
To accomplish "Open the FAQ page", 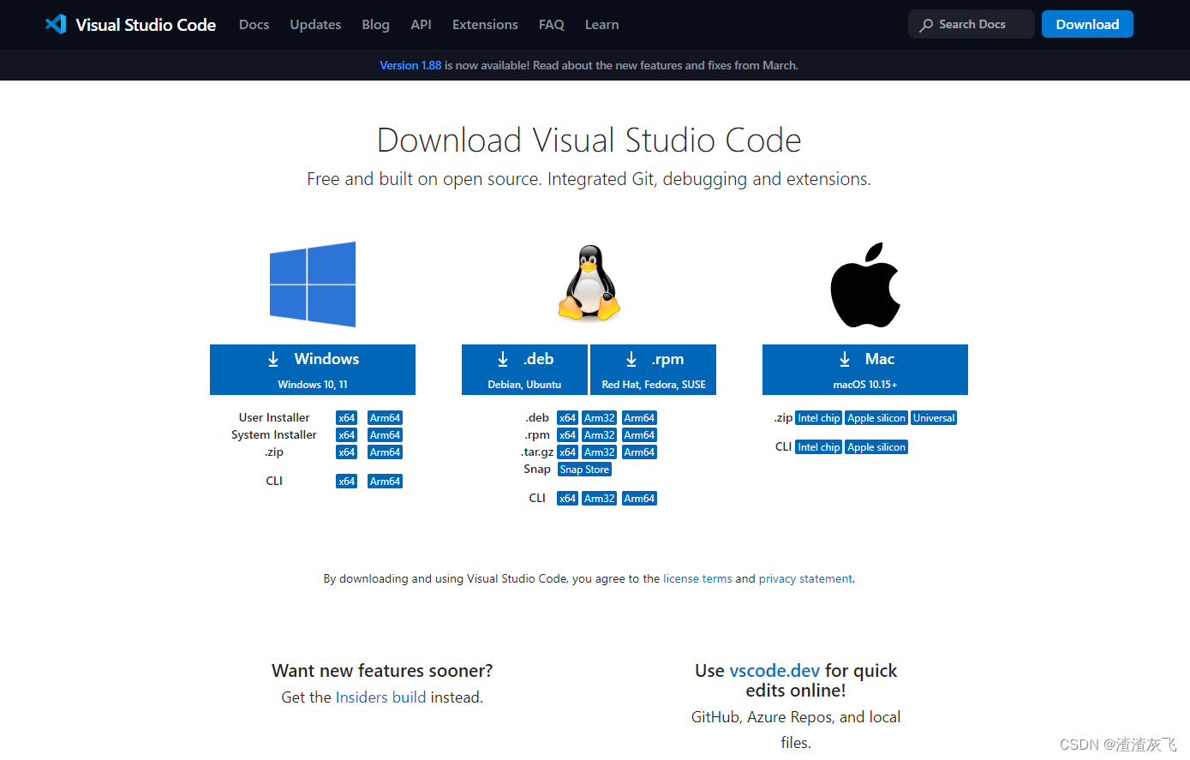I will [552, 25].
